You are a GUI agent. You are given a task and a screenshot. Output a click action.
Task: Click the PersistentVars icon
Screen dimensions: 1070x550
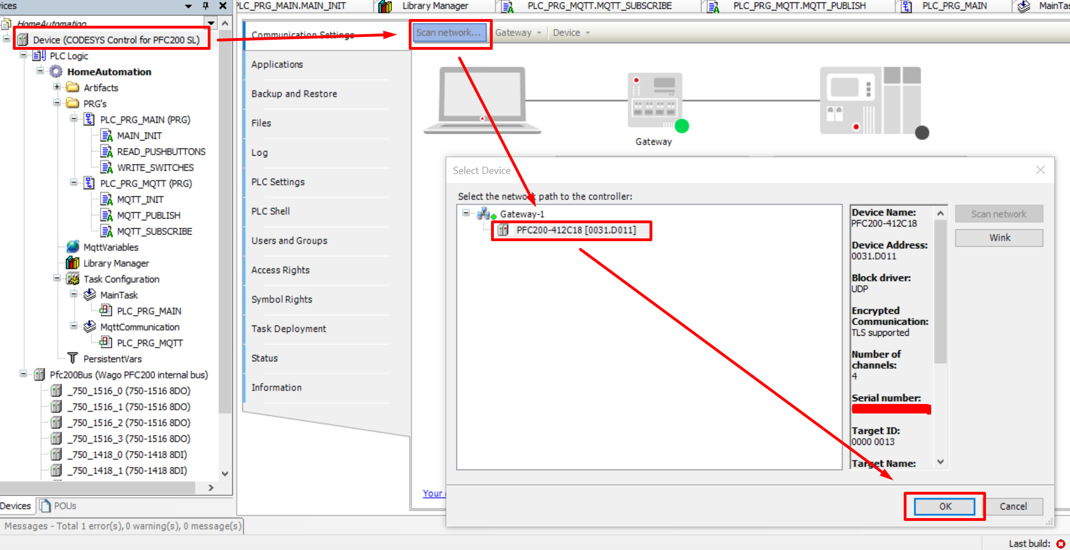73,358
